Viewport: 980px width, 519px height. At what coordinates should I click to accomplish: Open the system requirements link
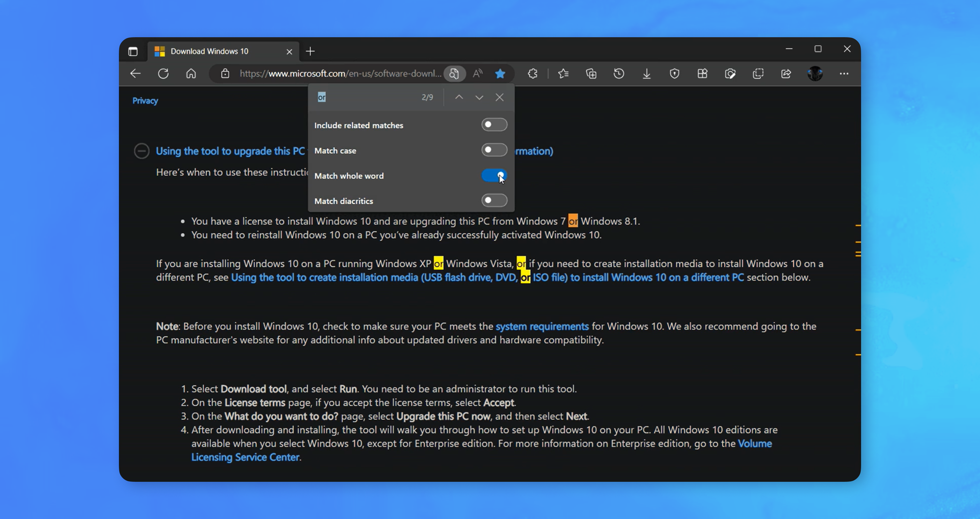542,327
